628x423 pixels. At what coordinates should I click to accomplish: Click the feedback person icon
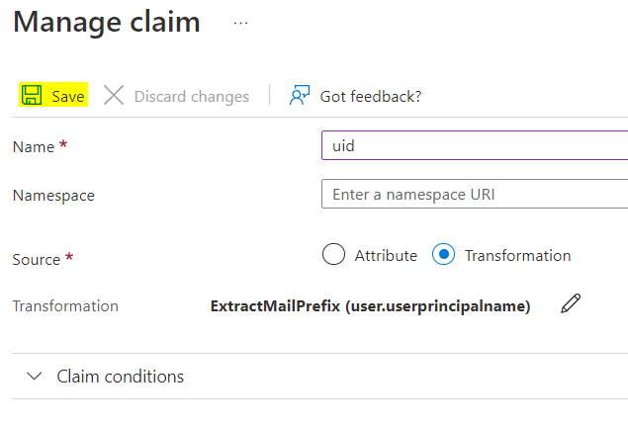point(299,96)
